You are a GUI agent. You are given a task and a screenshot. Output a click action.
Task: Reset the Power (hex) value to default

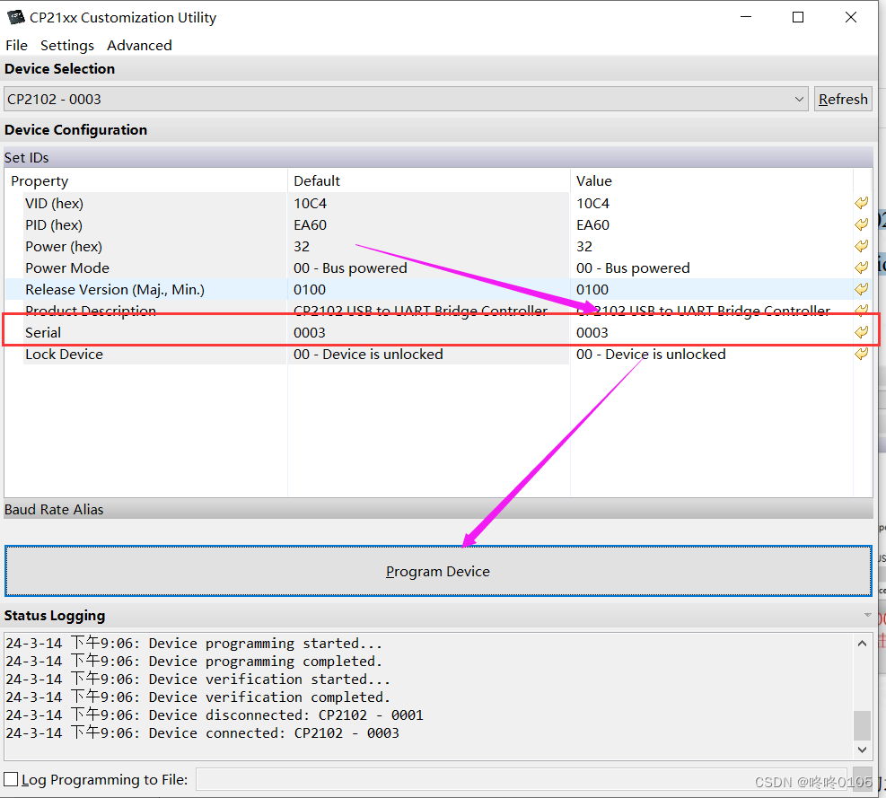[861, 246]
